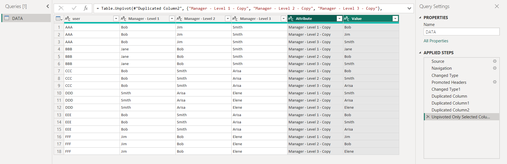Collapse the Queries pane with the chevron

[48, 6]
